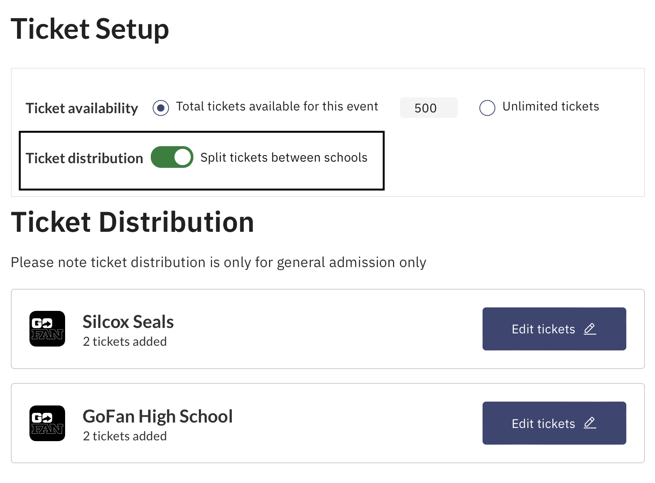Select the pencil edit icon on GoFan High School button
Viewport: 655px width, 483px height.
tap(590, 423)
